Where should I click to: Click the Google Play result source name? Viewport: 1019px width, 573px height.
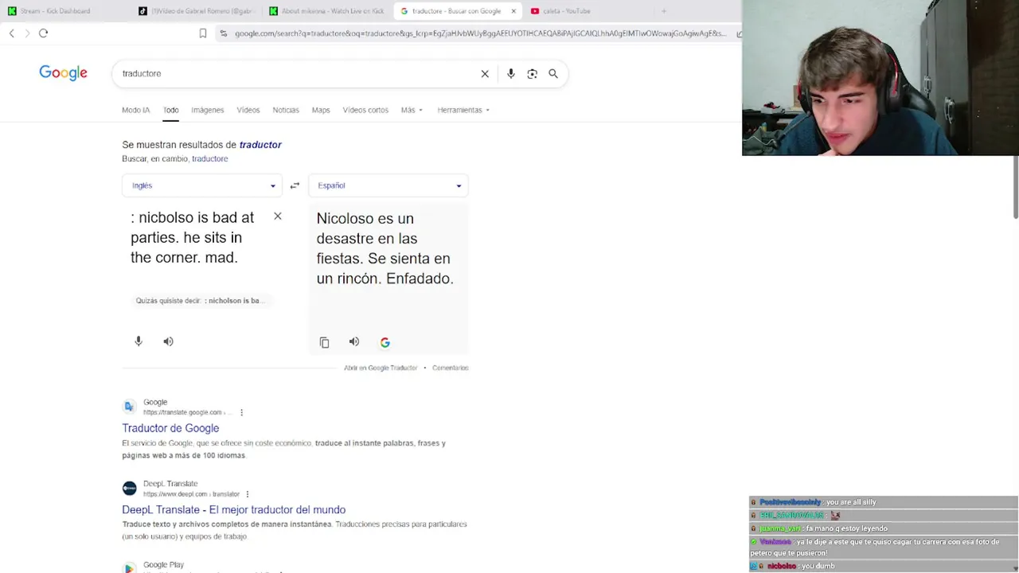pos(163,565)
